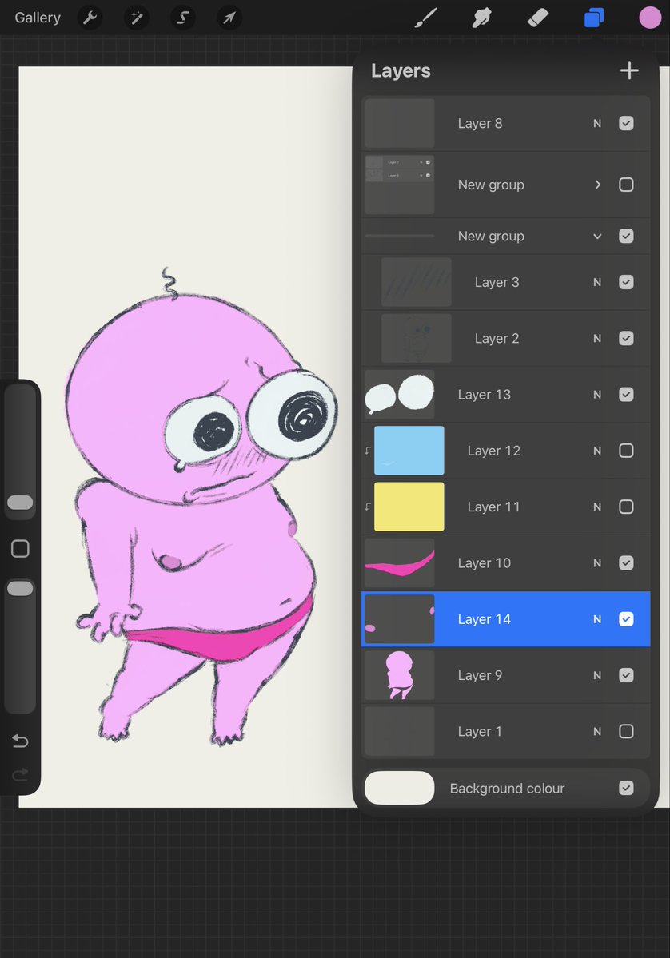
Task: Adjust the brush size slider
Action: coord(20,503)
